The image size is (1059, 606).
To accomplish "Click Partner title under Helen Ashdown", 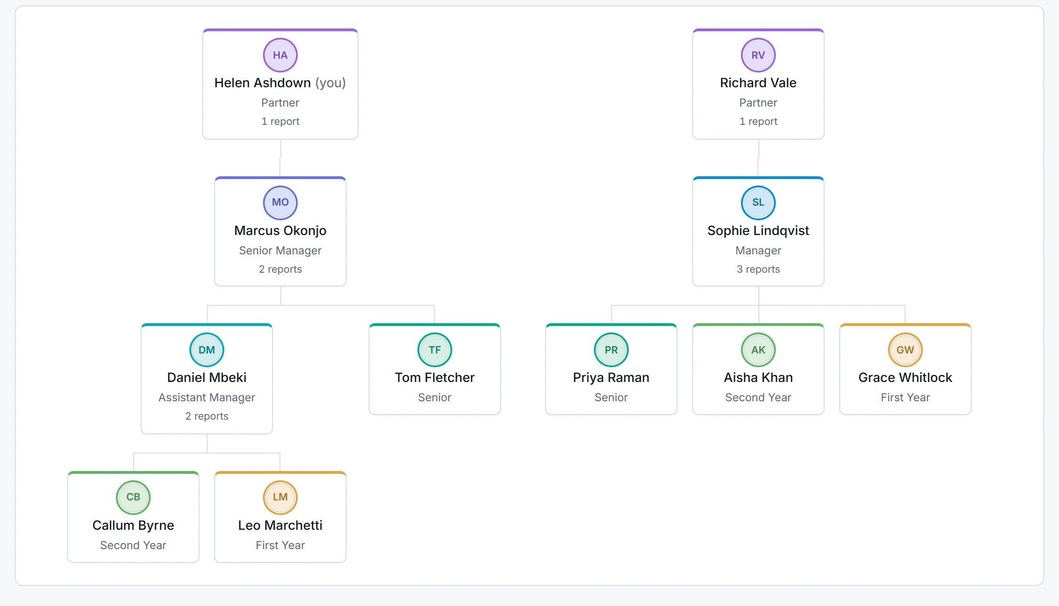I will click(280, 102).
